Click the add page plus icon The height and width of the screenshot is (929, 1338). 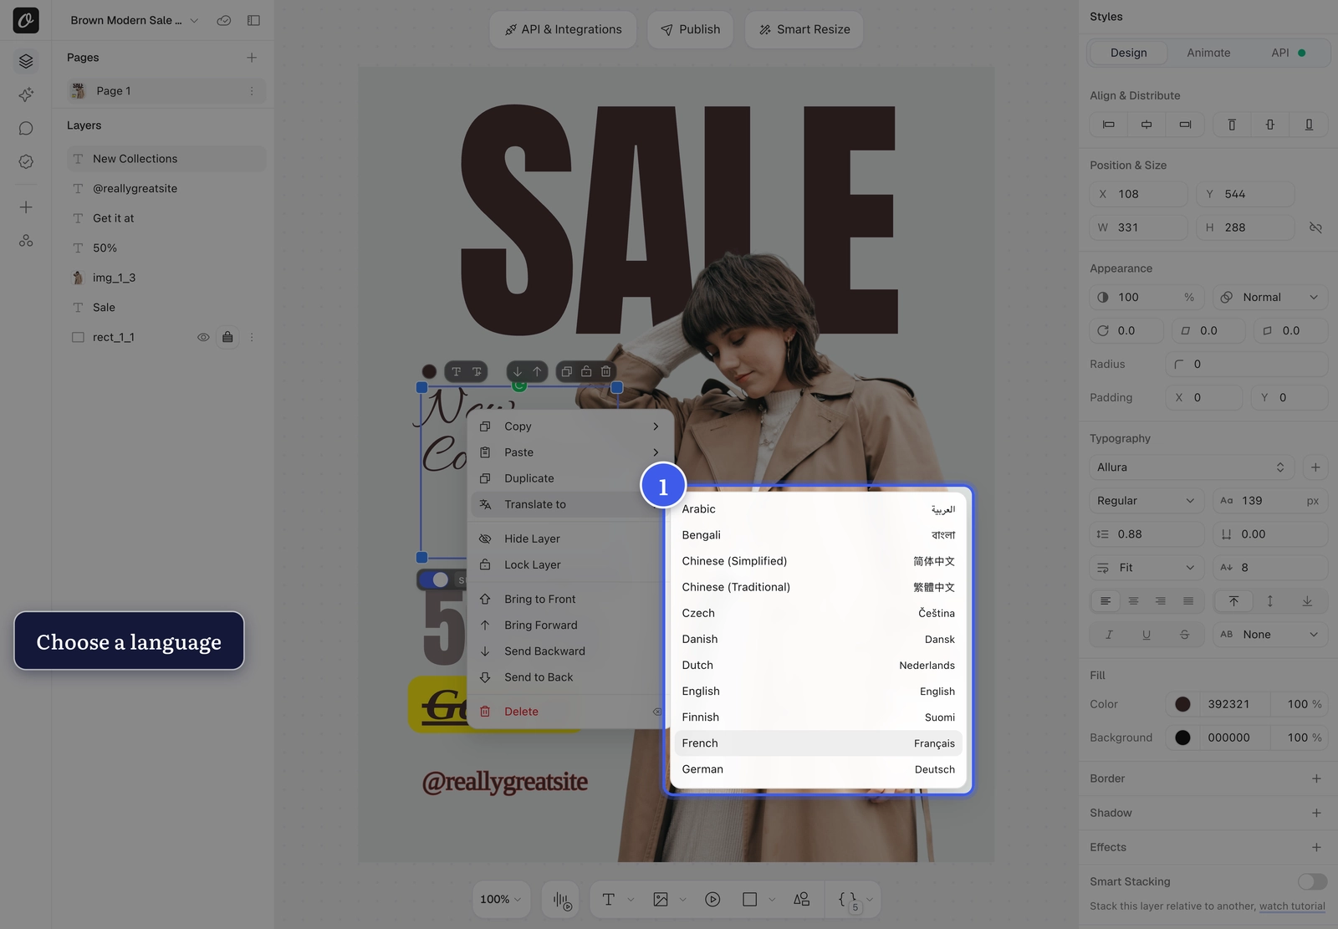click(x=252, y=58)
